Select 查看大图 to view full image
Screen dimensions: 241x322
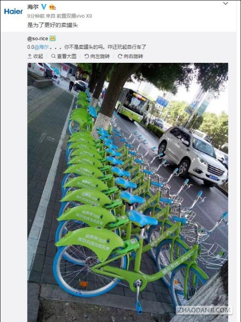coord(67,56)
